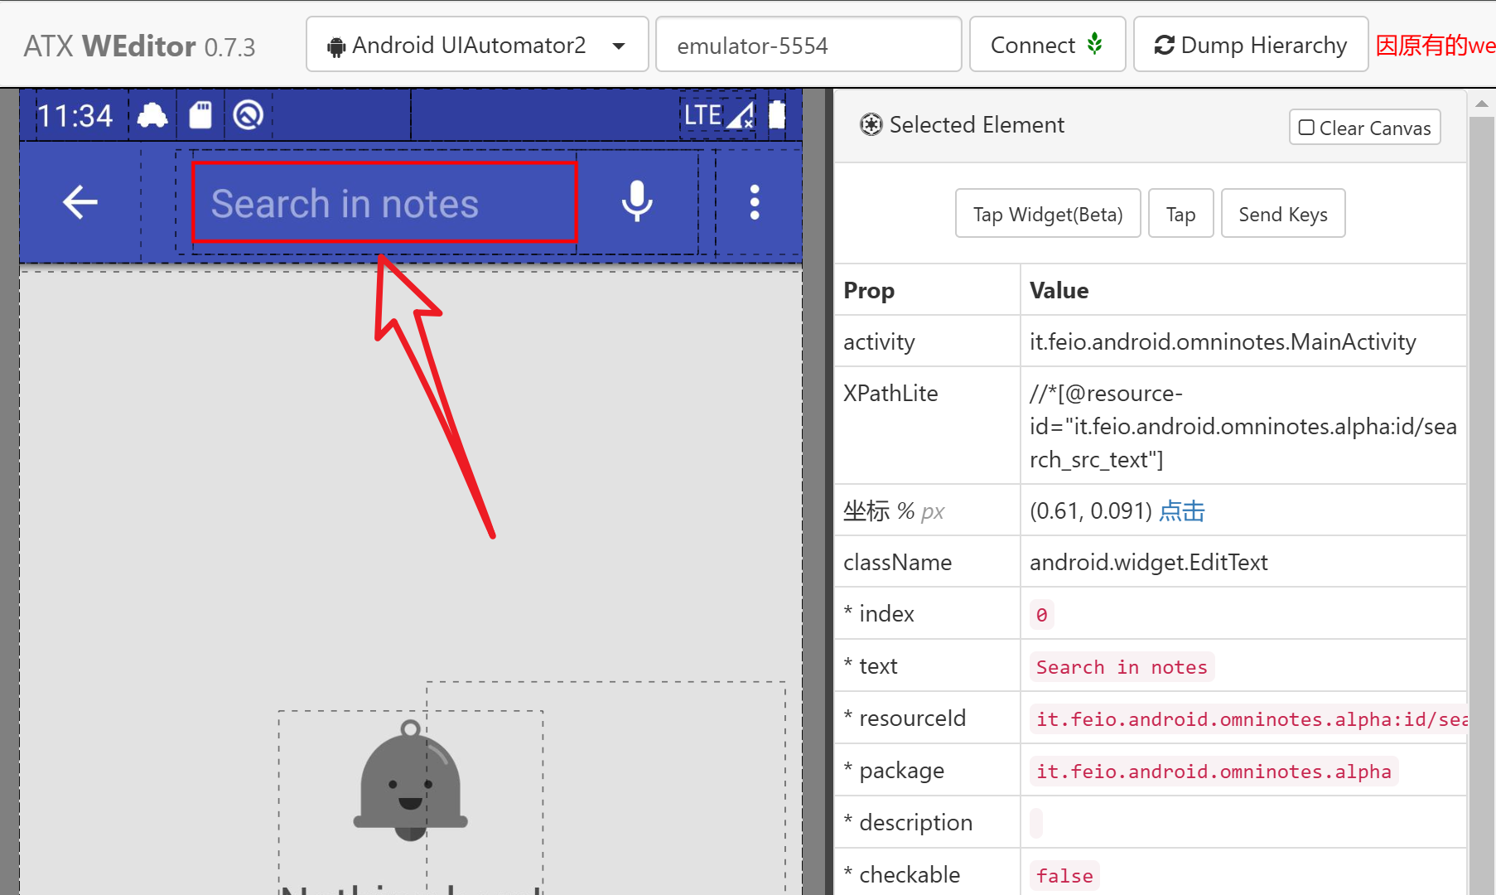This screenshot has width=1496, height=895.
Task: Click the circular sync status icon
Action: pyautogui.click(x=249, y=115)
